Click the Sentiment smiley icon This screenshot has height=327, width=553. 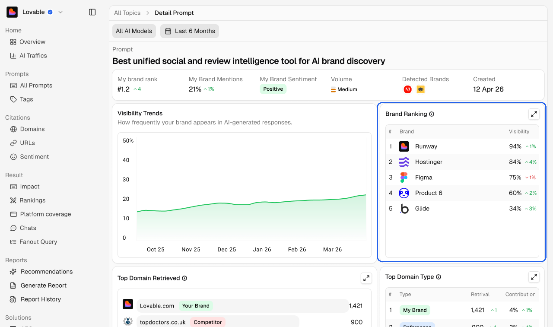point(13,157)
